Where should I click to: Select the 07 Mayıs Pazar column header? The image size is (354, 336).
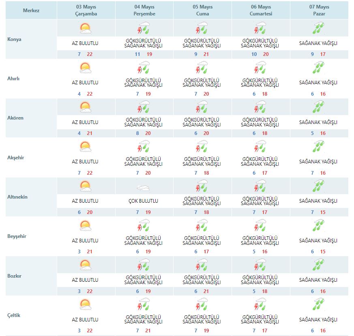[x=318, y=11]
